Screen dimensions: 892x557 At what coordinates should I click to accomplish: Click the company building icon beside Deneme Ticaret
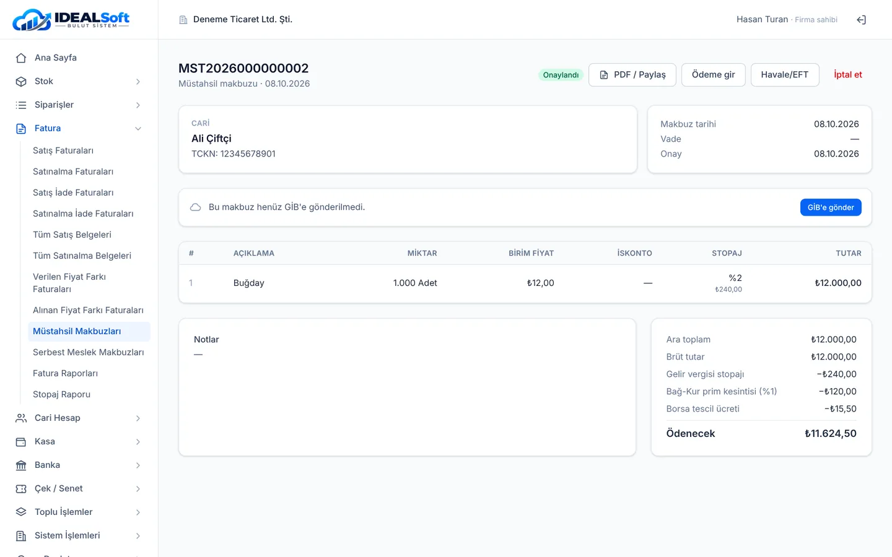183,20
